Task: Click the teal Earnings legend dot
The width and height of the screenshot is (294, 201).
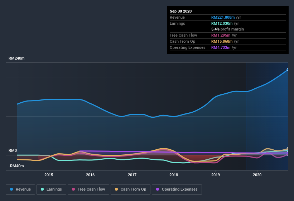Action: click(x=42, y=189)
